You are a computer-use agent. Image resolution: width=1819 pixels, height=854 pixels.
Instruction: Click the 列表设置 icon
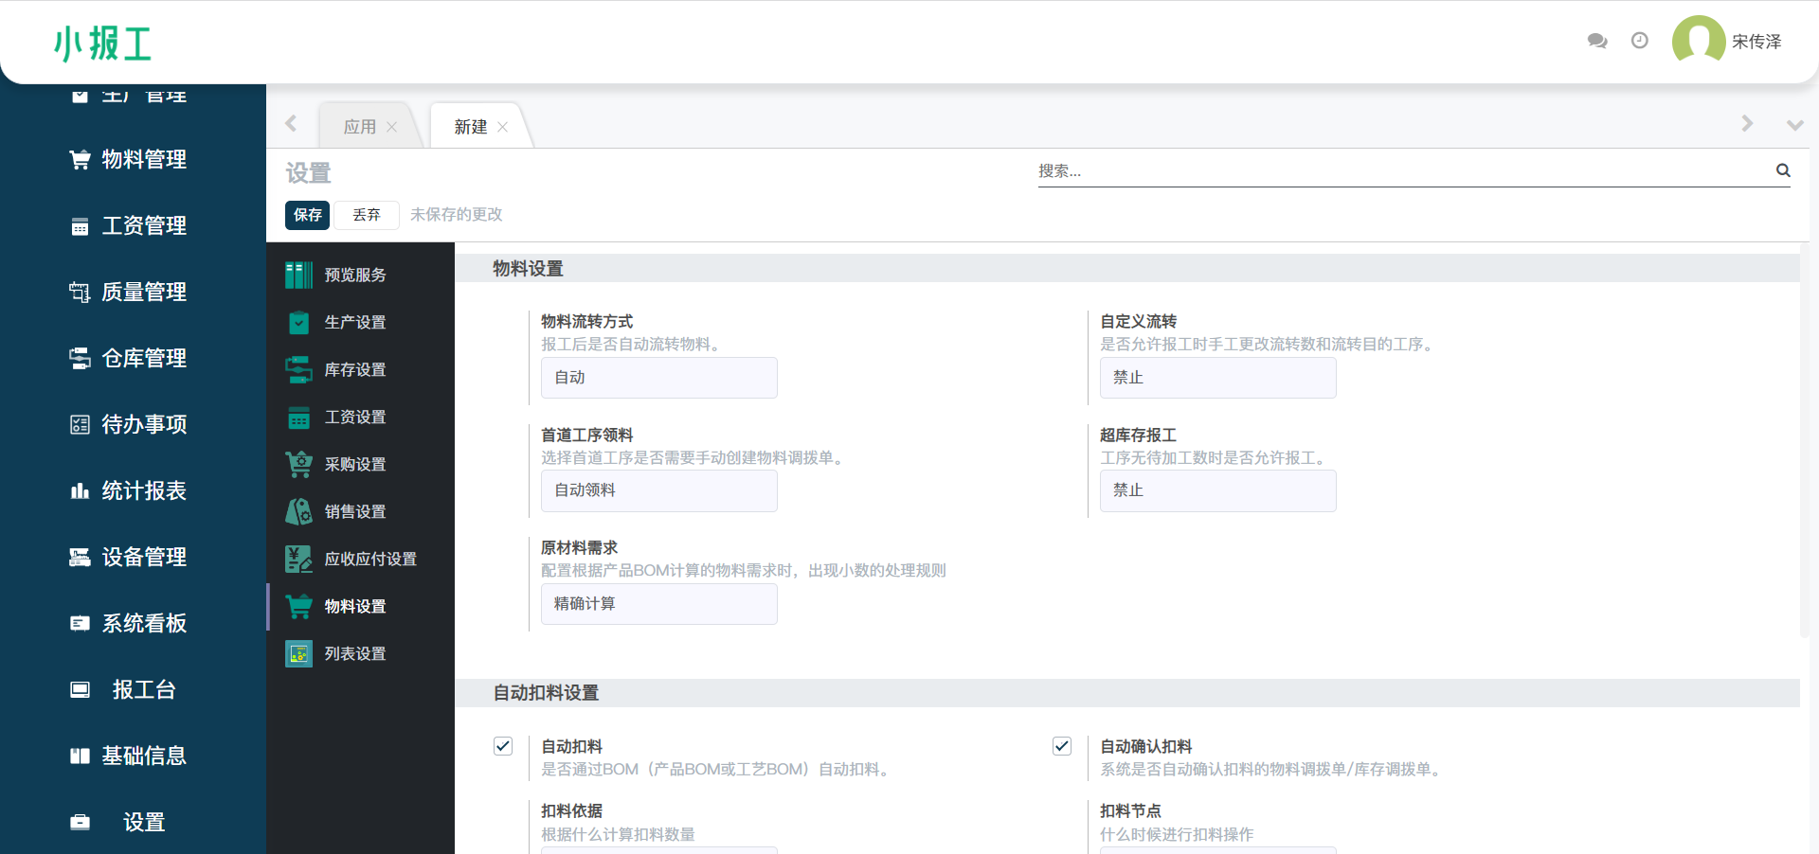click(x=299, y=653)
